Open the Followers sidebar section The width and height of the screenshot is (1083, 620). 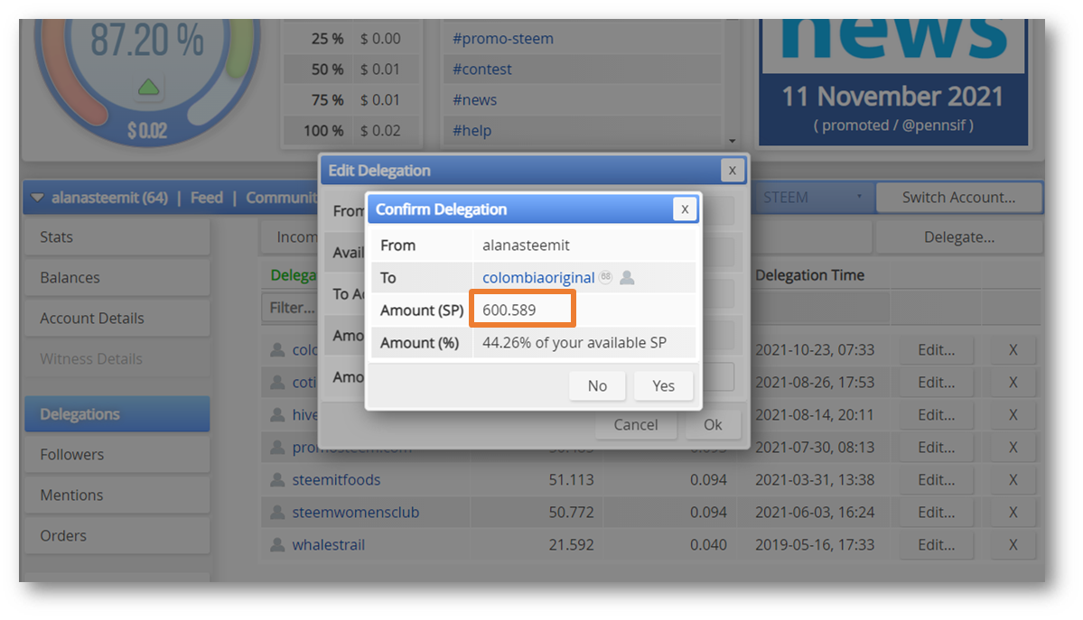[x=117, y=454]
